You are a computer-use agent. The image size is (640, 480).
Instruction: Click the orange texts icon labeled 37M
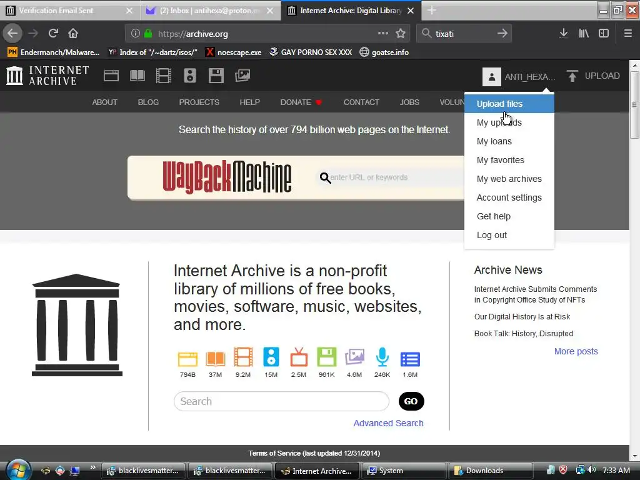(x=216, y=358)
